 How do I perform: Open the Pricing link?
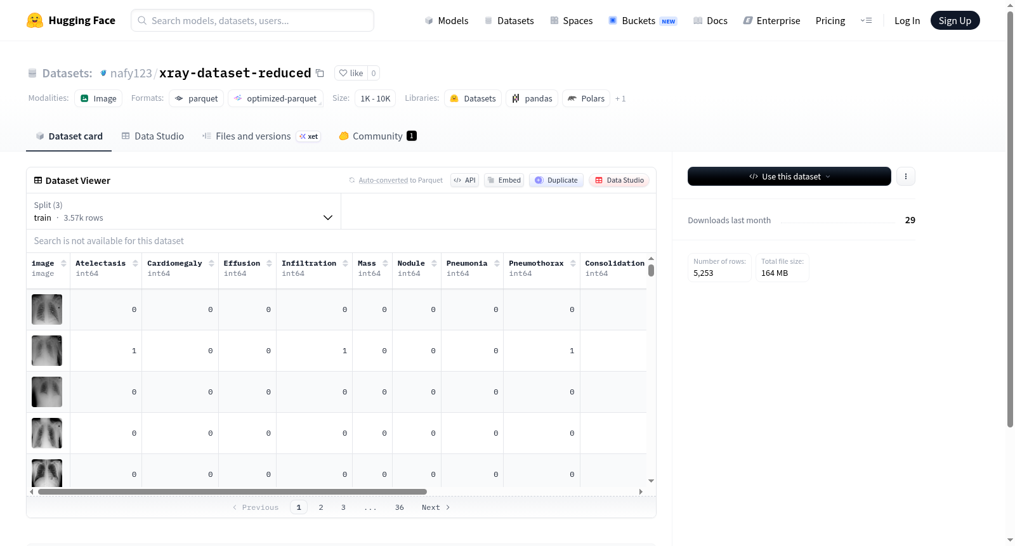(x=830, y=21)
